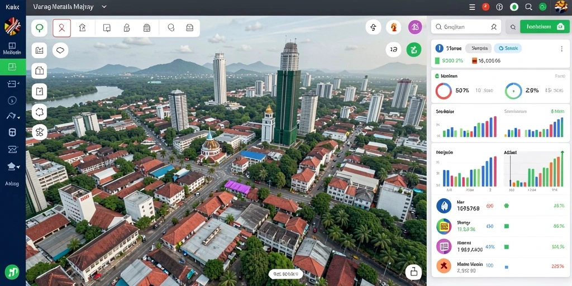The width and height of the screenshot is (572, 286).
Task: Open the purple grid icon list row
Action: pyautogui.click(x=500, y=246)
